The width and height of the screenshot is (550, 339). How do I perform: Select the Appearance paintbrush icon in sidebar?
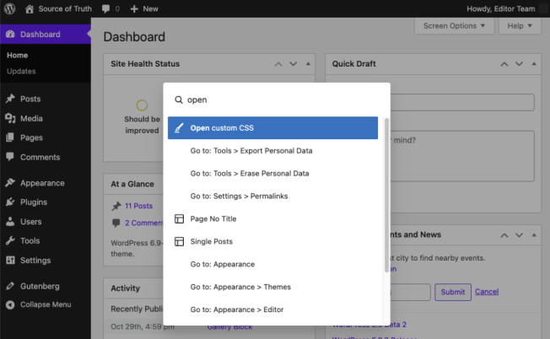[10, 183]
